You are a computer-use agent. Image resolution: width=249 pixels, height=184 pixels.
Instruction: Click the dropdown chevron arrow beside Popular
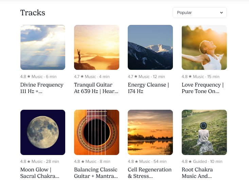pyautogui.click(x=221, y=13)
